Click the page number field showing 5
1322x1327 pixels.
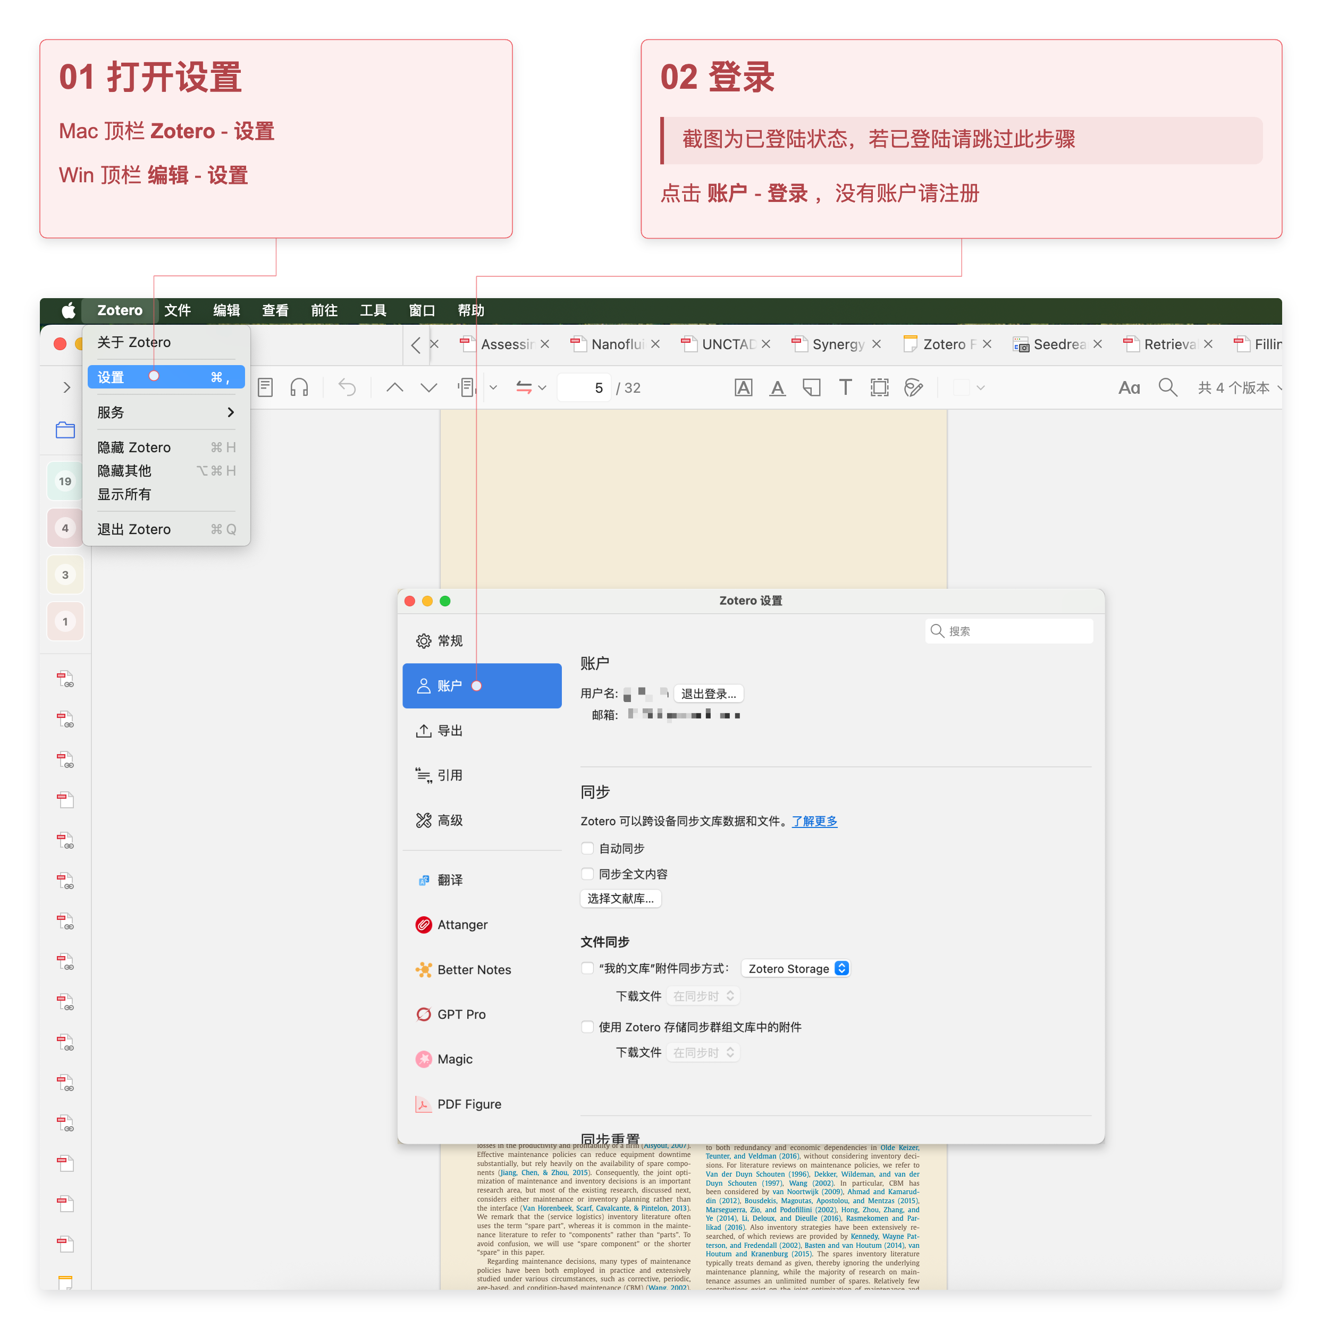[x=584, y=388]
